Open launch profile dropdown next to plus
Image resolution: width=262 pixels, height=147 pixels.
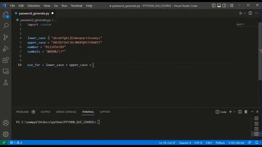click(234, 112)
